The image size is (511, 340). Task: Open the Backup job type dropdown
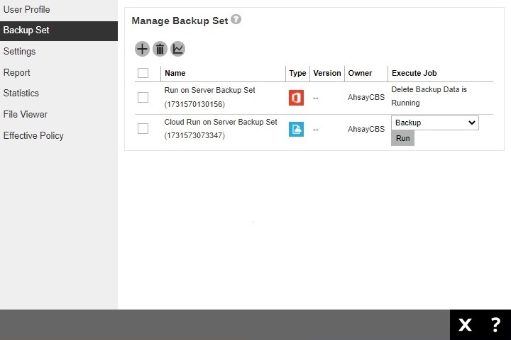[435, 123]
